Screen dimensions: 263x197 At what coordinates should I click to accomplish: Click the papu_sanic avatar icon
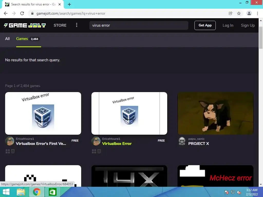pyautogui.click(x=182, y=141)
